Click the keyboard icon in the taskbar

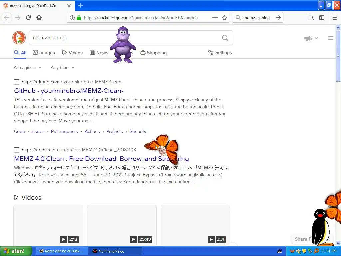[280, 251]
